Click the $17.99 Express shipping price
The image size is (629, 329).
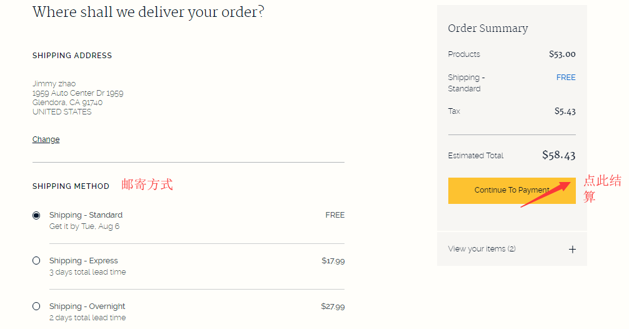click(333, 261)
